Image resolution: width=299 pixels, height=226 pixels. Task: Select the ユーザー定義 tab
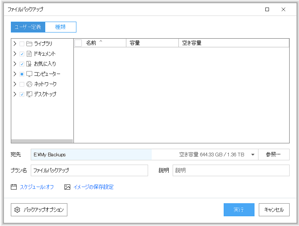pos(28,27)
